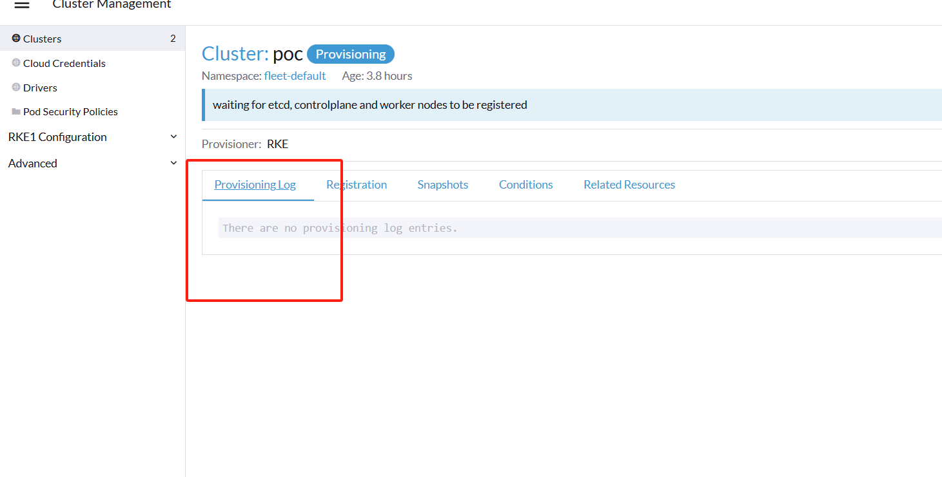Expand the RKE1 Configuration chevron
The width and height of the screenshot is (942, 477).
coord(173,136)
